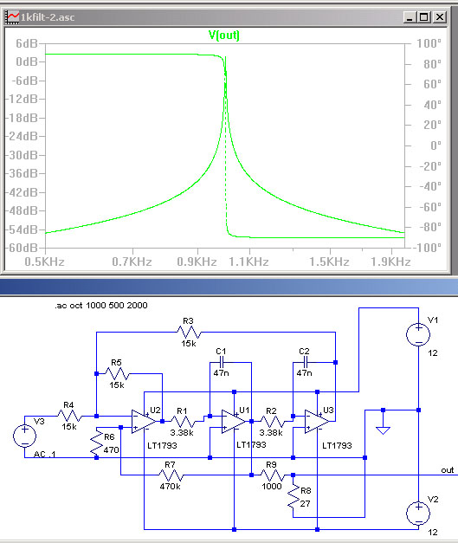Click the LT1793 label under U2
This screenshot has height=543, width=458.
pos(162,446)
